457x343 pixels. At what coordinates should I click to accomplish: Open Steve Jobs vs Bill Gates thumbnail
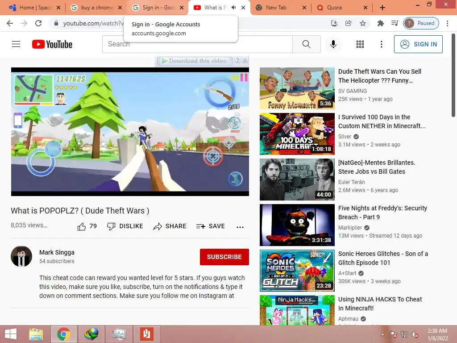pyautogui.click(x=297, y=180)
